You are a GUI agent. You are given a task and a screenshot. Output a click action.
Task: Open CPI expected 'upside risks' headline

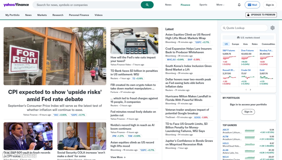point(55,96)
